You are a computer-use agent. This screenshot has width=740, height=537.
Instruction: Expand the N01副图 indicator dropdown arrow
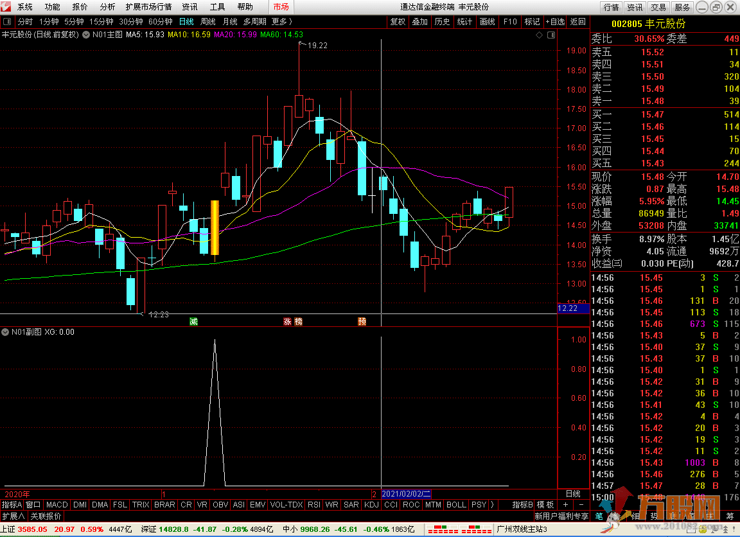[x=5, y=332]
